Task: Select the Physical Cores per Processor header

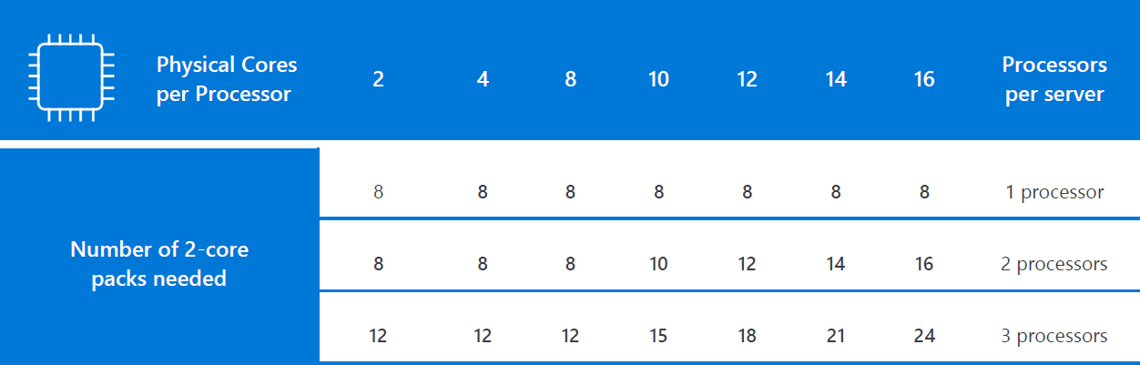Action: click(x=227, y=79)
